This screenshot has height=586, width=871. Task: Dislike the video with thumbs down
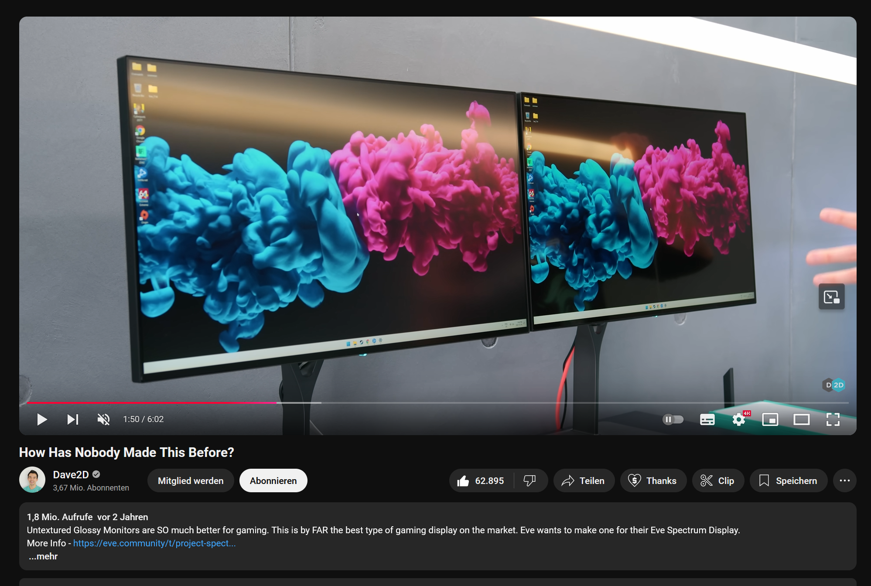click(x=529, y=480)
